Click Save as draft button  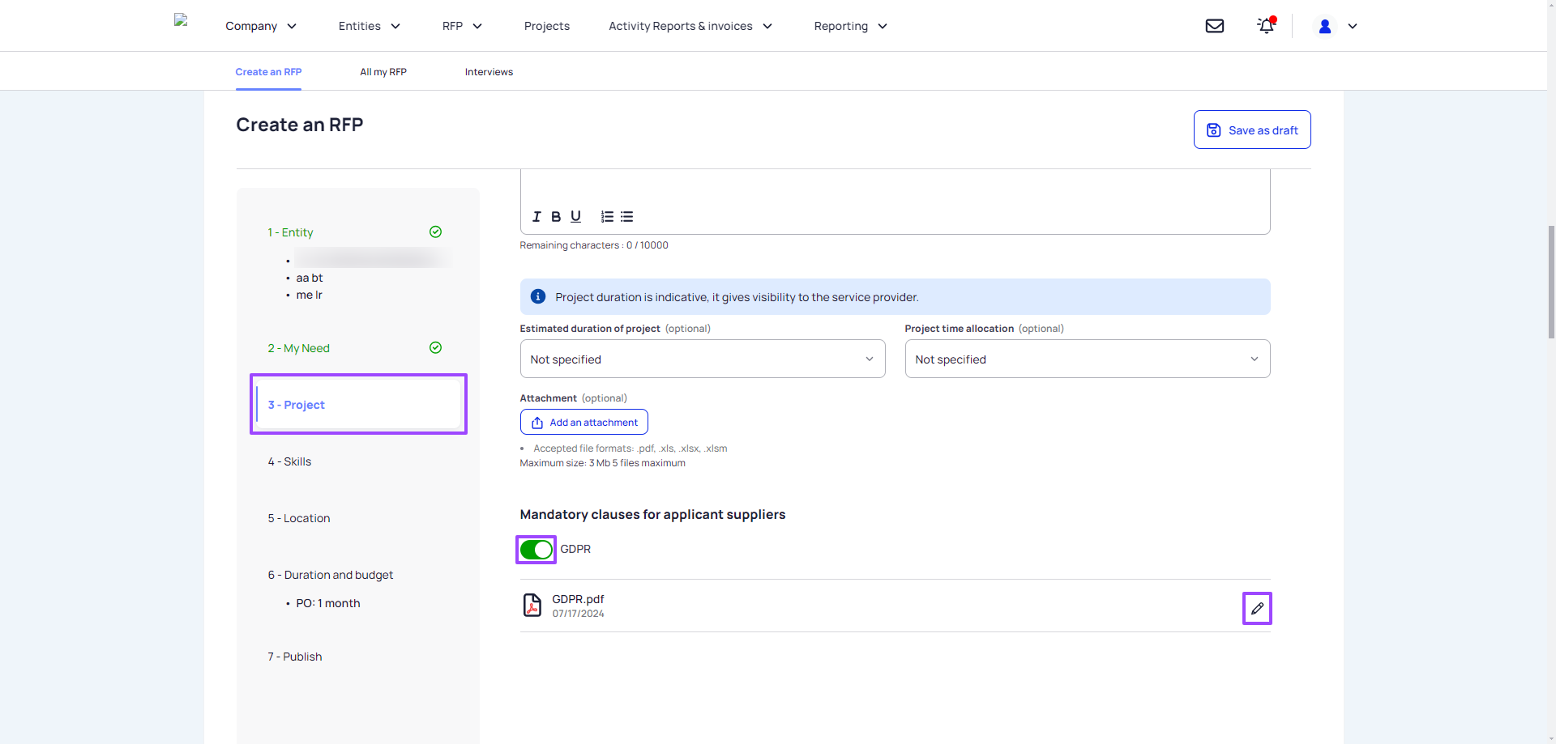point(1252,130)
